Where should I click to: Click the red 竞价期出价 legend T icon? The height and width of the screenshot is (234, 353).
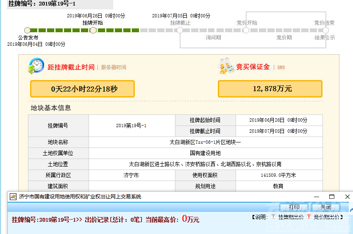[x=309, y=217]
